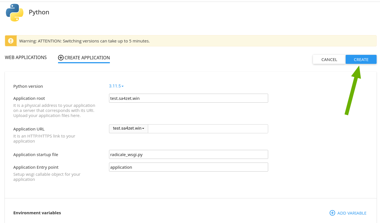The image size is (380, 223).
Task: Click the ADD VARIABLE link text
Action: pyautogui.click(x=352, y=213)
